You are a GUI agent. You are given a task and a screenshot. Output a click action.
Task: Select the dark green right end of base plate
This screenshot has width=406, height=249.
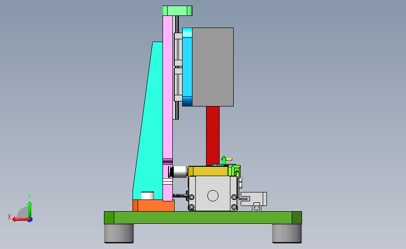(x=297, y=217)
